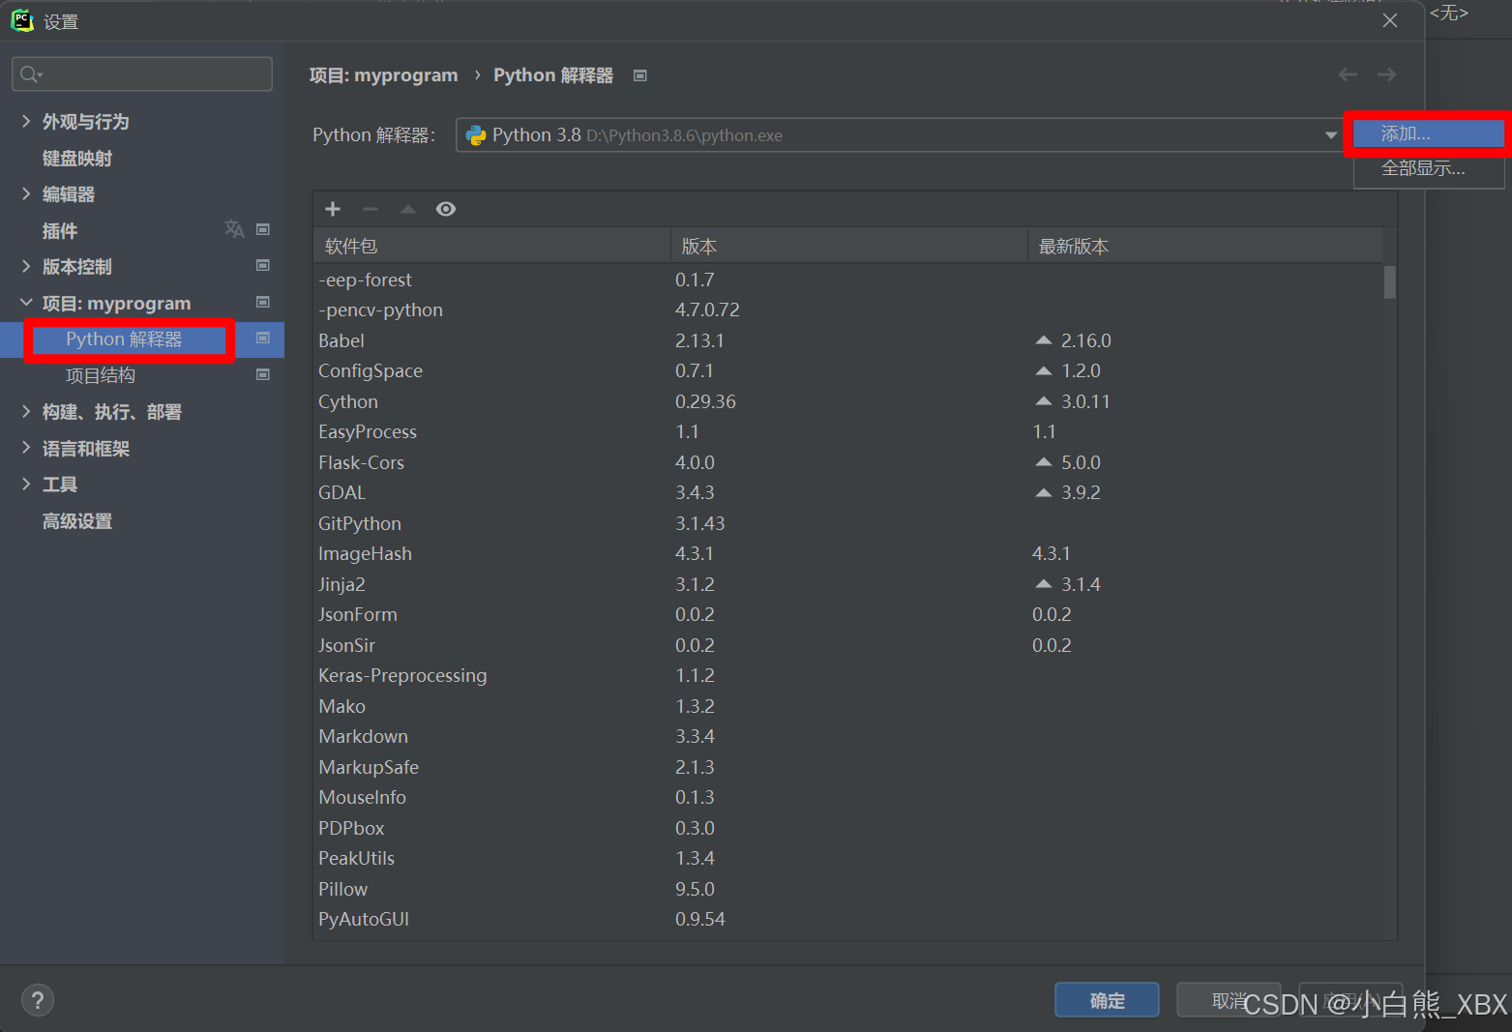Click the help question mark button

coord(38,1000)
